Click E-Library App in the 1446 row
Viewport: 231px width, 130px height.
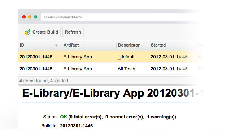78,57
